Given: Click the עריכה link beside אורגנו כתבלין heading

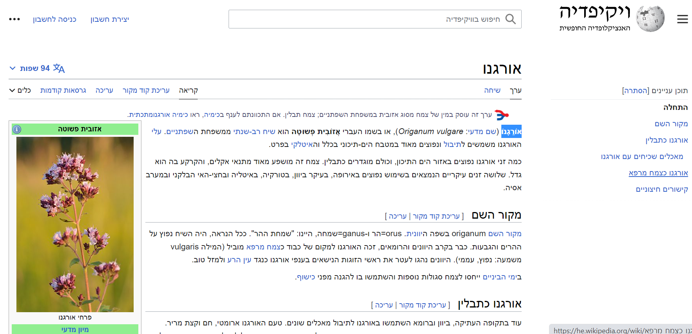Looking at the screenshot, I should 384,305.
